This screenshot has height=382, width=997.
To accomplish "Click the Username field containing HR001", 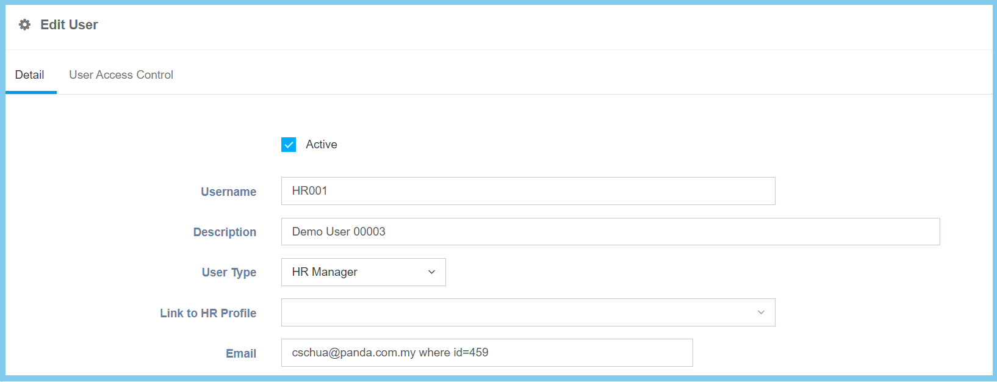I will (528, 191).
